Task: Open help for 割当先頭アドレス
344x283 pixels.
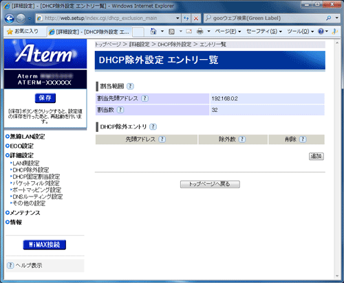Action: tap(144, 98)
